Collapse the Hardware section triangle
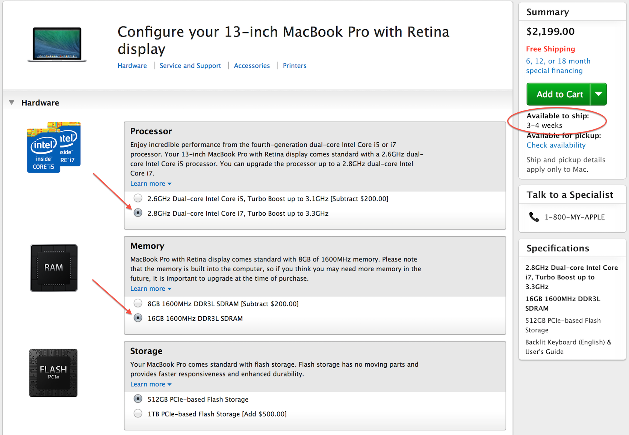The image size is (629, 435). tap(12, 103)
